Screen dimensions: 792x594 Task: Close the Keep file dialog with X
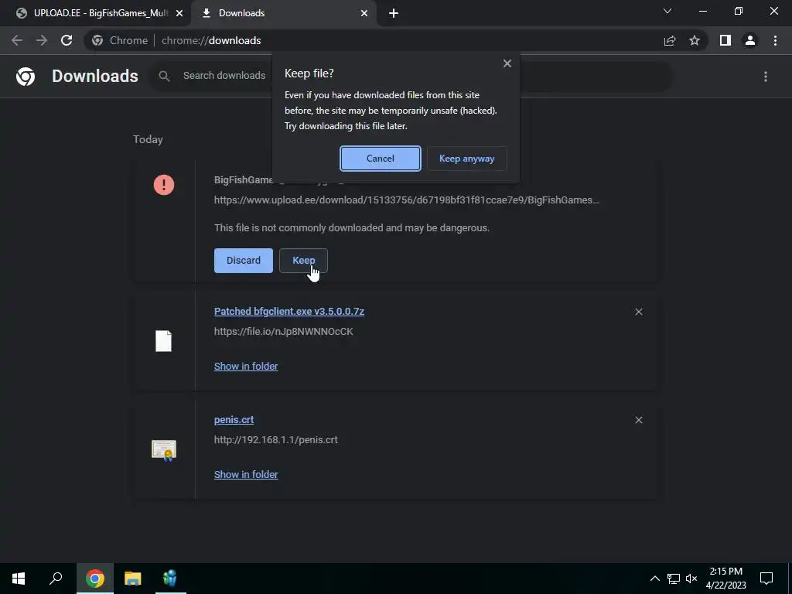pos(507,63)
